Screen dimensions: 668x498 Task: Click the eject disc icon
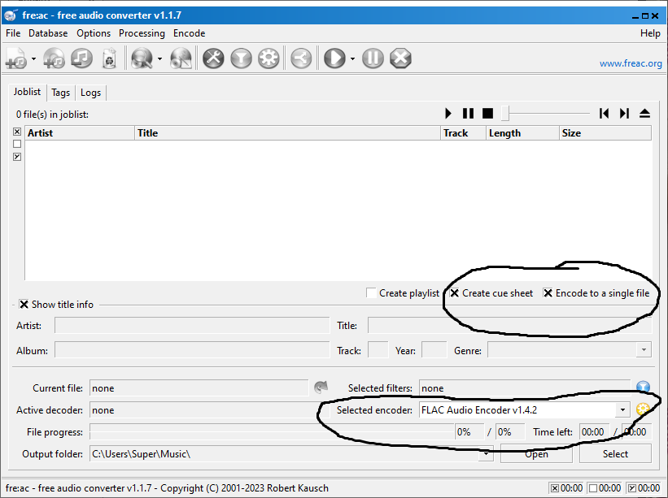(x=644, y=114)
